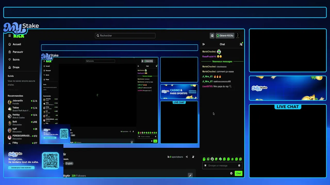Viewport: 330px width, 185px height.
Task: Click the Nouveaux messages divider label
Action: [222, 62]
